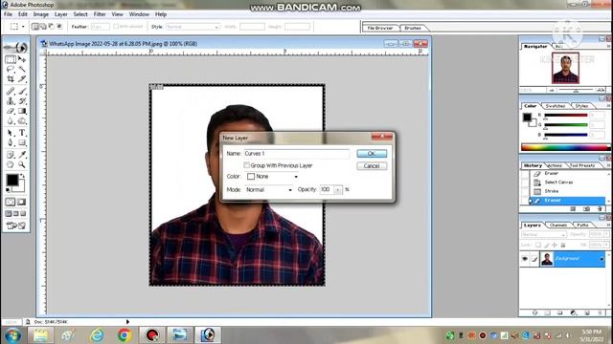Open Opacity slider arrow in New Layer
Screen dimensions: 613x344
click(338, 190)
